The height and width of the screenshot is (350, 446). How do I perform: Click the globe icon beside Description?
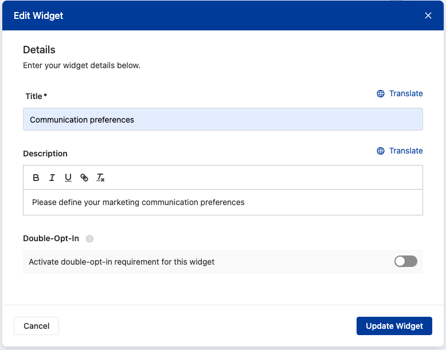tap(381, 151)
